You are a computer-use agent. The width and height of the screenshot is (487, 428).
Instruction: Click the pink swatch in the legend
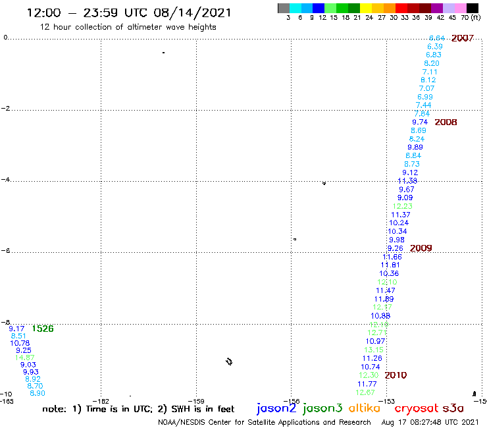461,8
